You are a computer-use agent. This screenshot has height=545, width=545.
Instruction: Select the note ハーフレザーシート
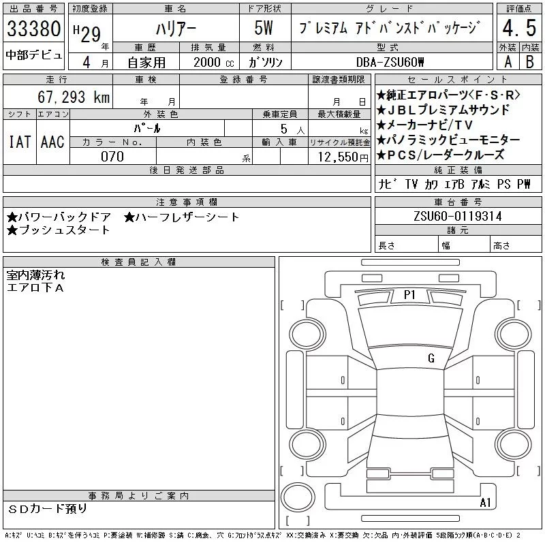181,217
